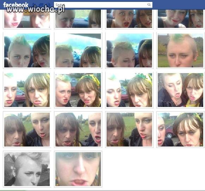Image resolution: width=205 pixels, height=191 pixels.
Task: Open third thumbnail of fourth row
Action: 129,129
